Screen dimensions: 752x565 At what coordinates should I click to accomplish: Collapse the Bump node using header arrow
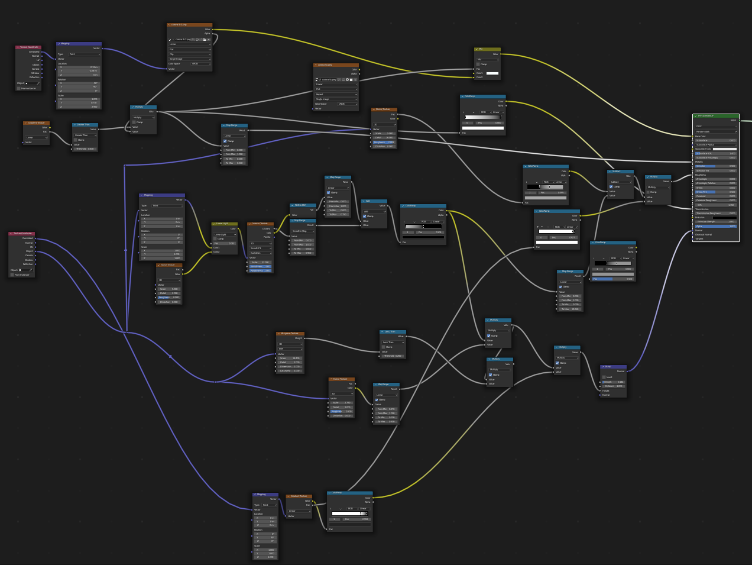(602, 367)
